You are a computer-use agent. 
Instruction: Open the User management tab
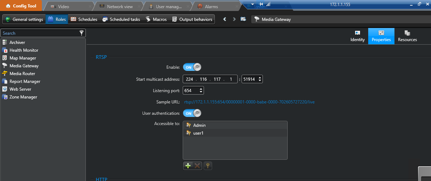click(168, 6)
